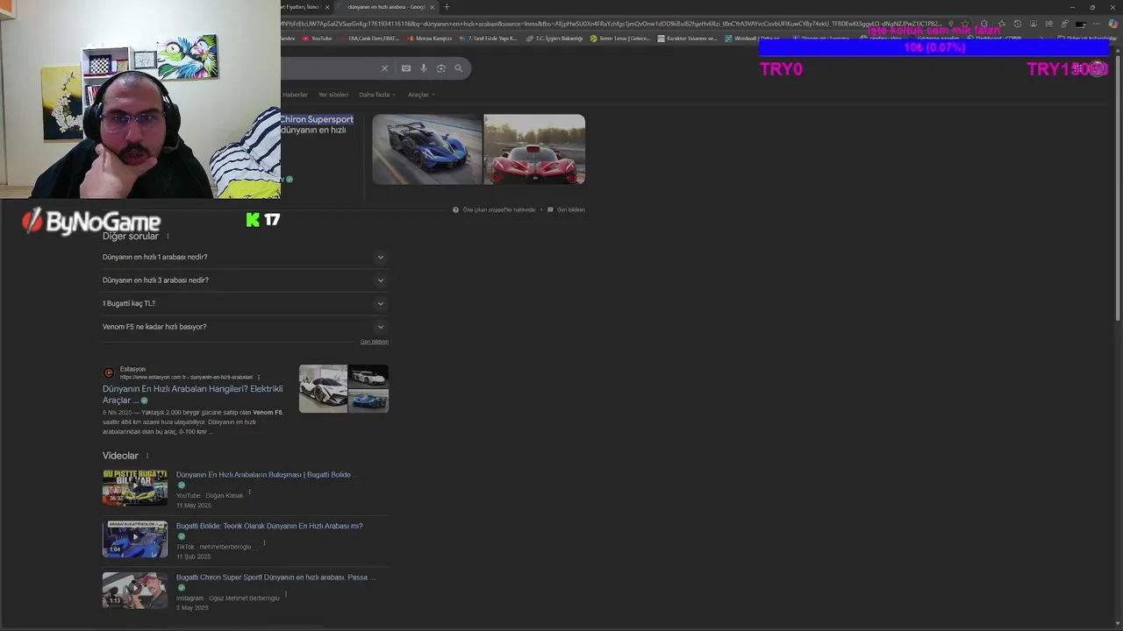Screen dimensions: 1123x631
Task: Switch to the Haberler search tab
Action: 295,95
